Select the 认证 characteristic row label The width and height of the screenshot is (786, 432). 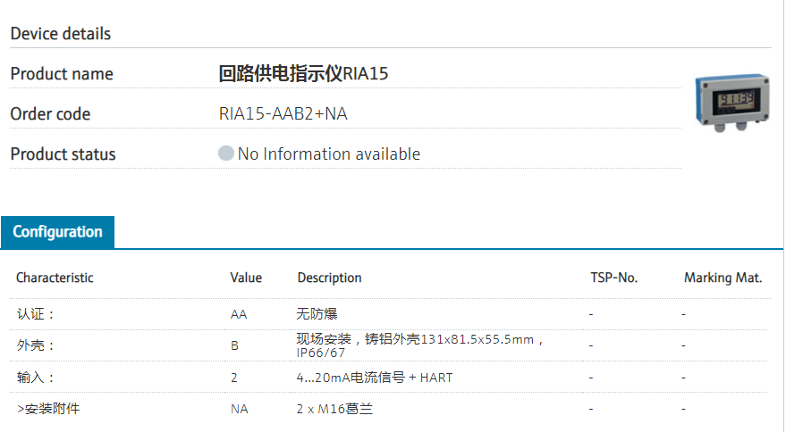click(36, 314)
